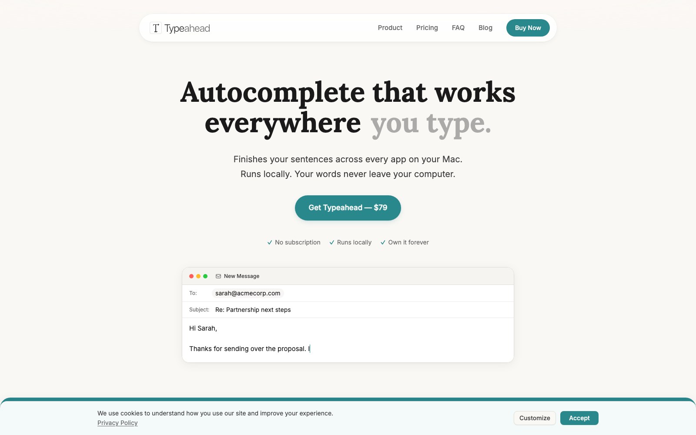Click the Re: Partnership next steps subject
696x435 pixels.
coord(253,310)
